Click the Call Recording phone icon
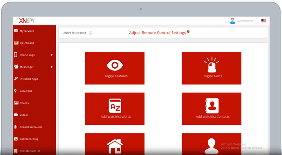Screen dimensions: 282x155 click(16, 139)
